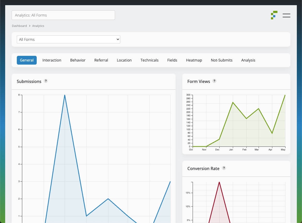Switch to the Interaction tab
Viewport: 302px width, 223px height.
(x=52, y=60)
